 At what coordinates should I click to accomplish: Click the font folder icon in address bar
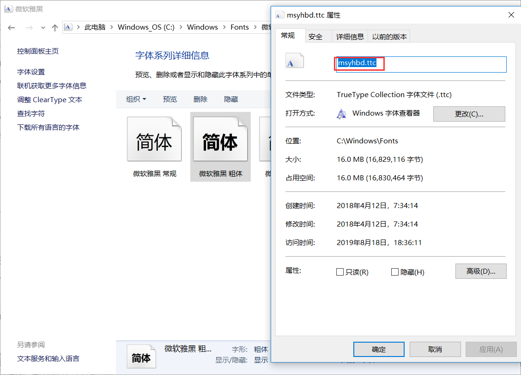pos(68,27)
